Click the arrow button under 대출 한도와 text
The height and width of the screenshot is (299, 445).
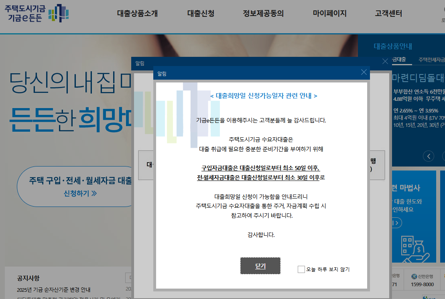[397, 223]
